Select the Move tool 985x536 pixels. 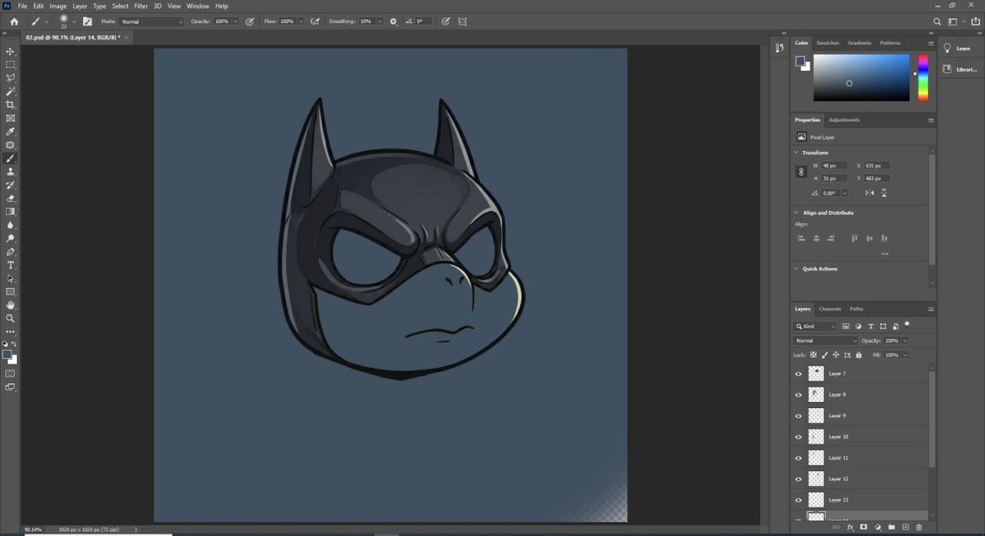point(11,51)
